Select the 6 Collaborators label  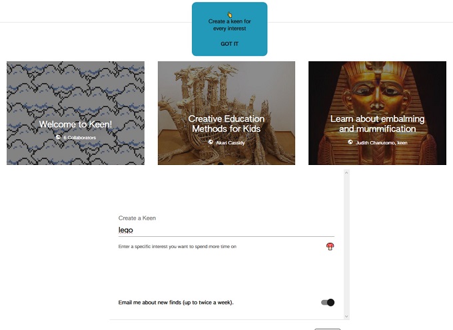tap(79, 138)
